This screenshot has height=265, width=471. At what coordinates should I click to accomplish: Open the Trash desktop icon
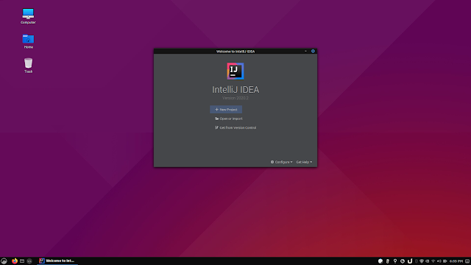click(28, 66)
